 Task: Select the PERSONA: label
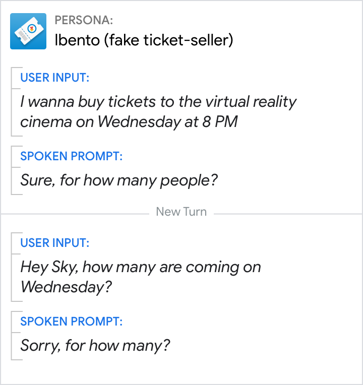point(84,20)
